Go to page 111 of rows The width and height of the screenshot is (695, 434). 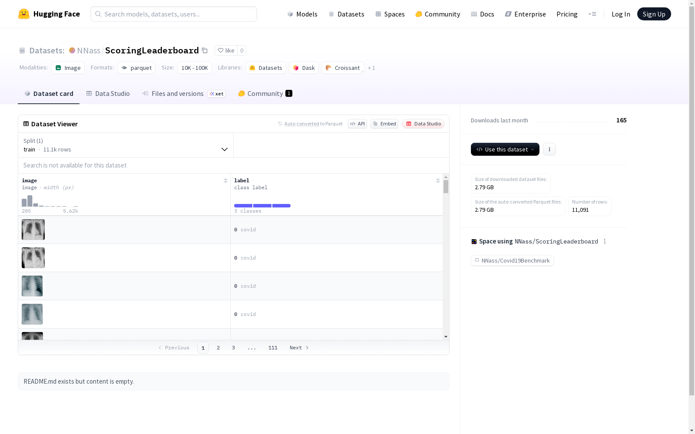273,348
